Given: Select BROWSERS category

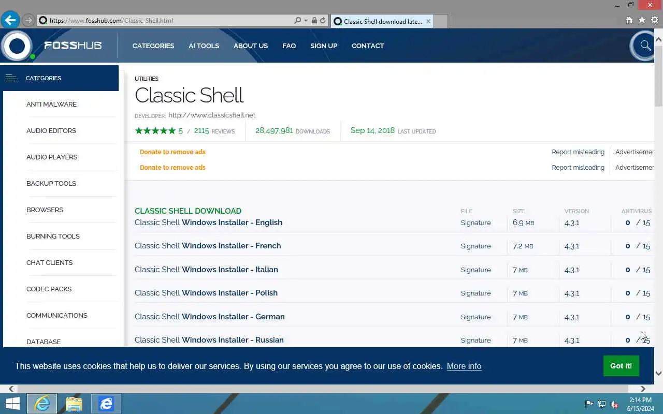Looking at the screenshot, I should pyautogui.click(x=45, y=210).
